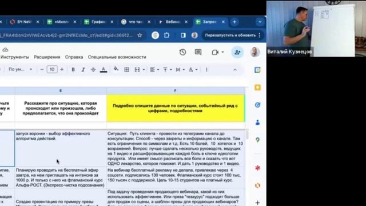This screenshot has height=206, width=366.
Task: Open vertical align dropdown
Action: (x=168, y=70)
